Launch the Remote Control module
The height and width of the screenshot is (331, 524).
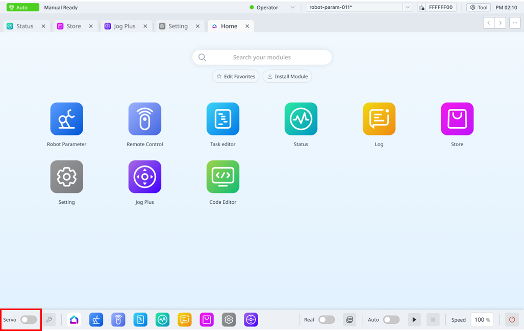point(145,119)
